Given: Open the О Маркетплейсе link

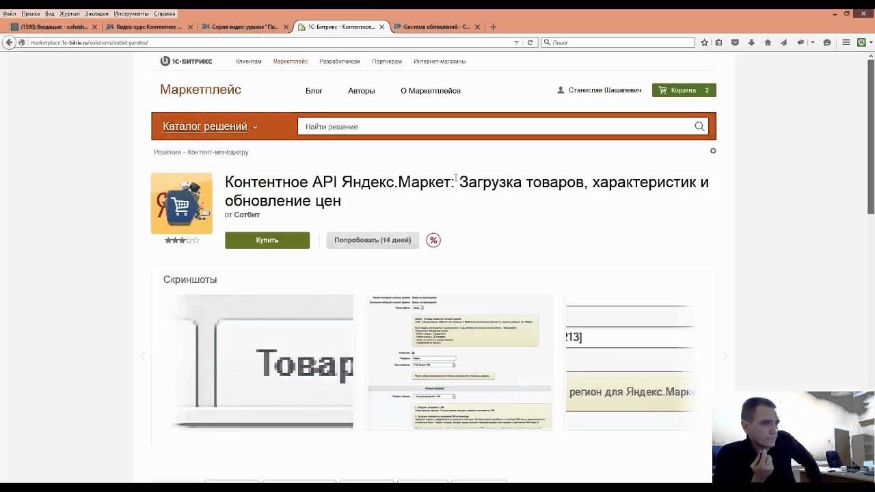Looking at the screenshot, I should click(x=431, y=91).
